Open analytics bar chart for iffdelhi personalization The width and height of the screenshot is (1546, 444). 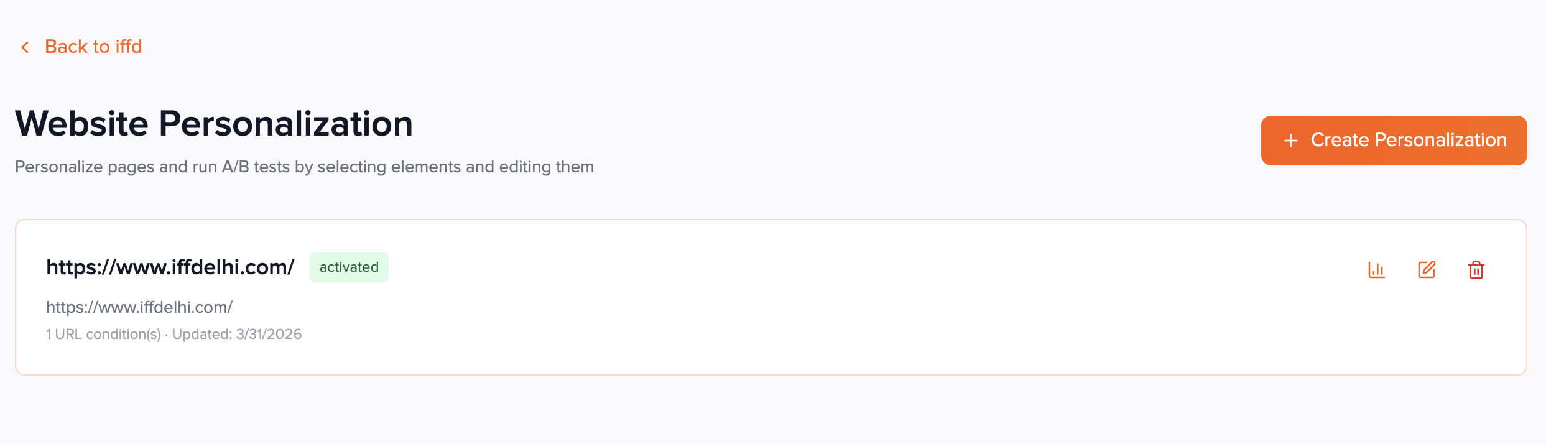1376,270
